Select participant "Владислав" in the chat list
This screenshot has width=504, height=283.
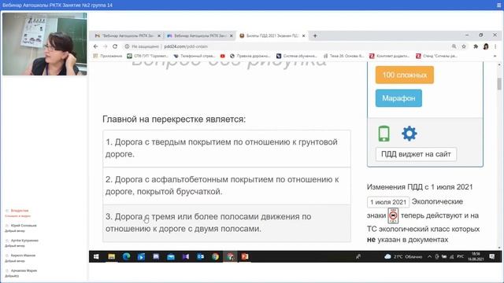tap(20, 211)
